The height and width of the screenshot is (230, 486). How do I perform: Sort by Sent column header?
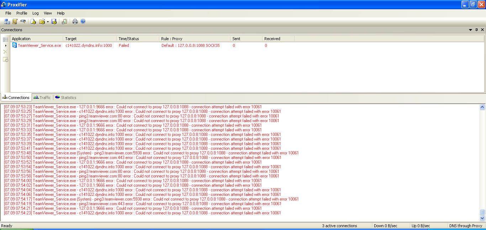[x=246, y=39]
